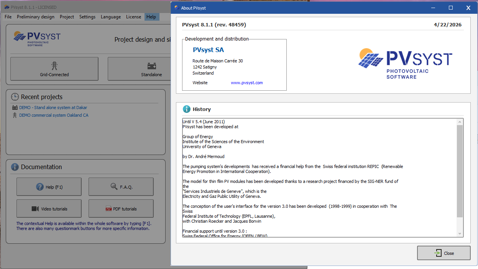This screenshot has height=269, width=478.
Task: Click the PVsyst SA company name
Action: tap(208, 50)
